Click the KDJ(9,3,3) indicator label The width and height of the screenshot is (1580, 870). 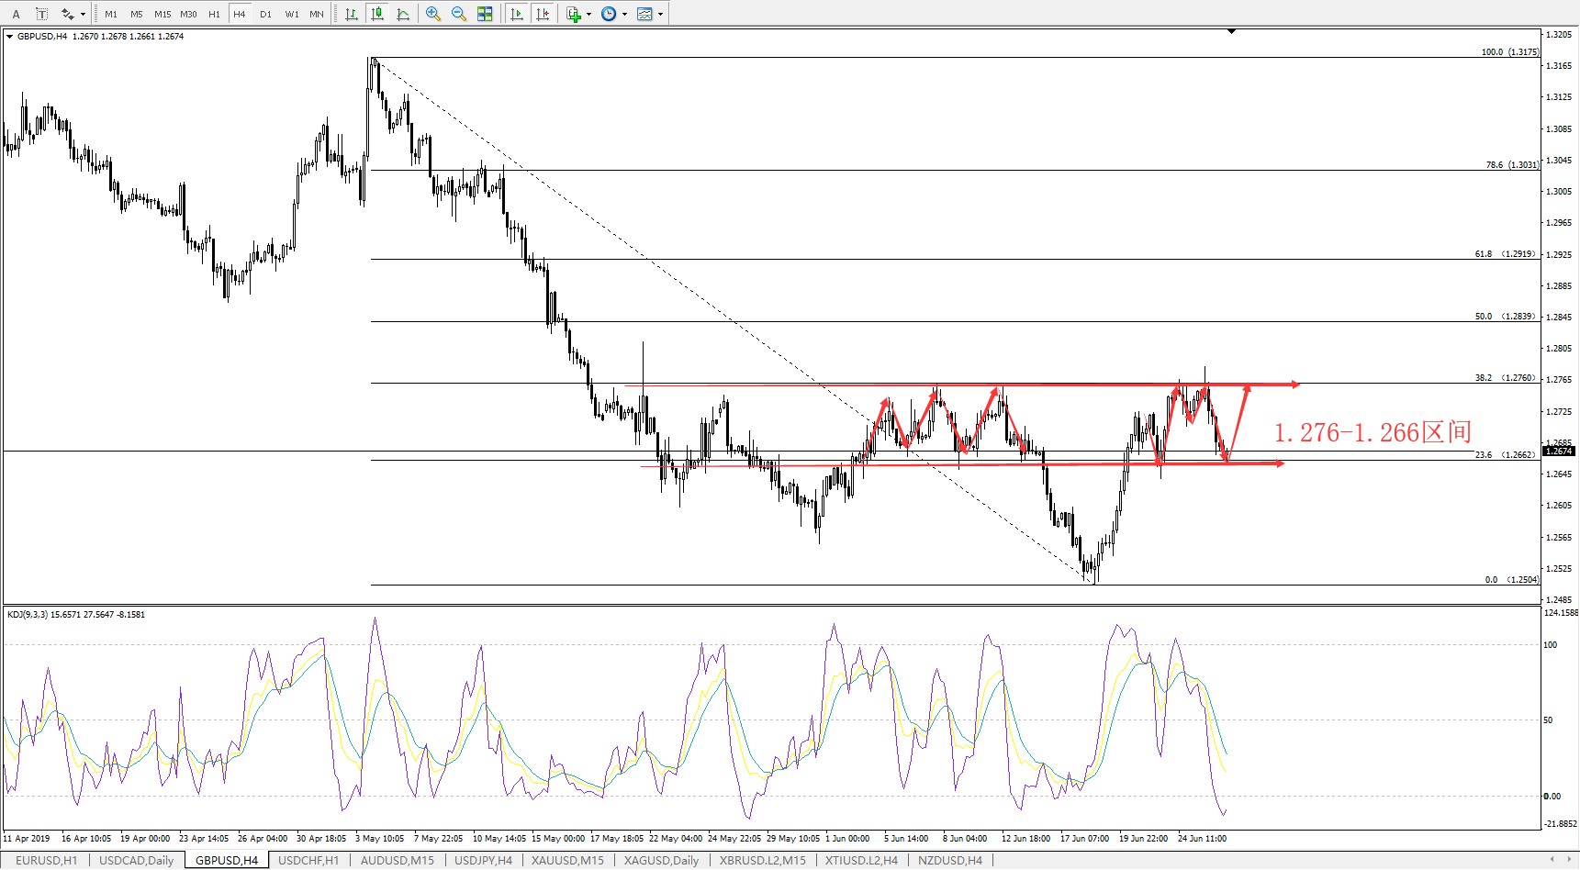tap(76, 615)
